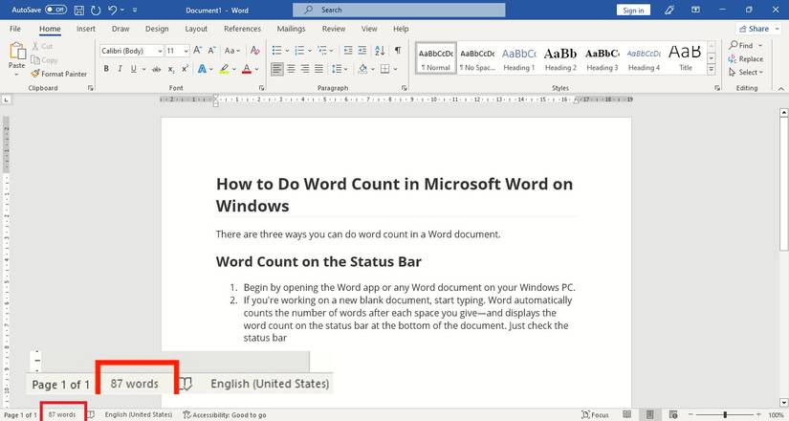Toggle Show/Hide paragraph marks

click(x=397, y=50)
